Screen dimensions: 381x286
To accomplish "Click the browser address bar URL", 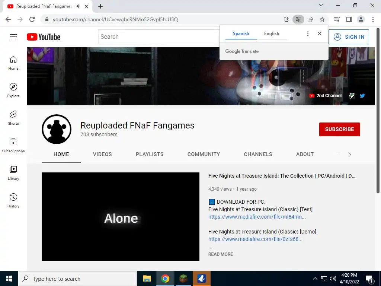I will point(115,19).
